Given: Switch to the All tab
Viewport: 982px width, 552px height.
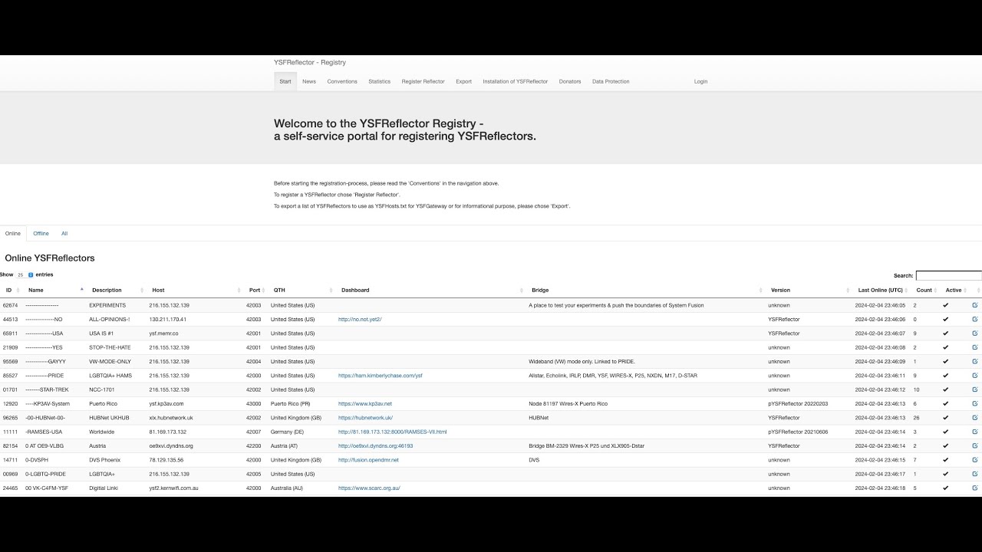Looking at the screenshot, I should [x=64, y=233].
